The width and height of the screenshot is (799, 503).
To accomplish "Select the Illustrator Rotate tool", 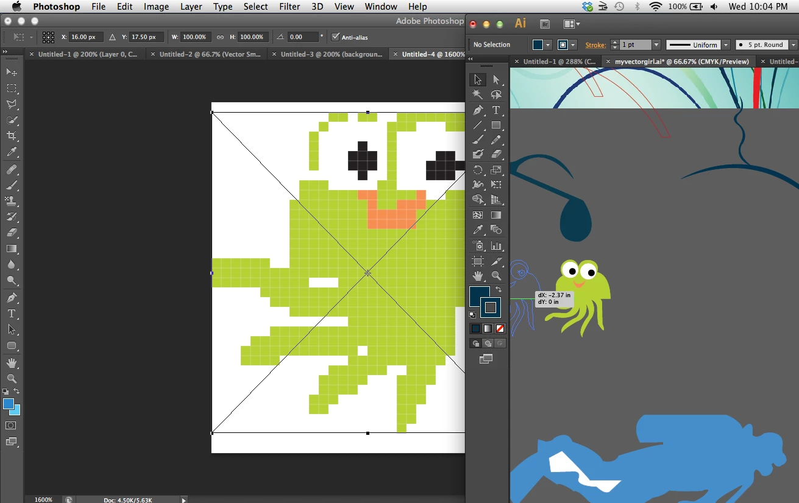I will click(478, 171).
